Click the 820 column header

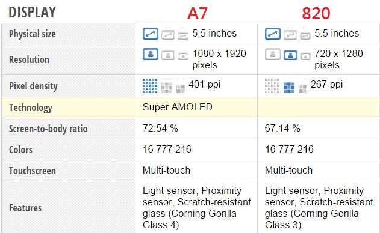pyautogui.click(x=316, y=13)
